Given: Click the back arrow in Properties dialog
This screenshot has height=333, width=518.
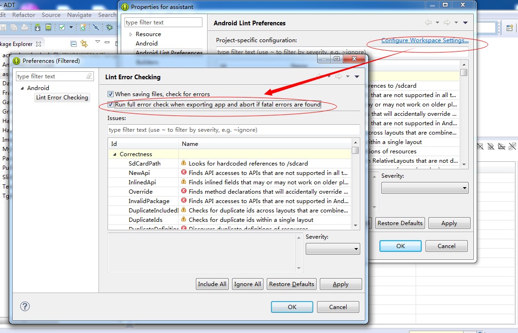Looking at the screenshot, I should tap(428, 23).
